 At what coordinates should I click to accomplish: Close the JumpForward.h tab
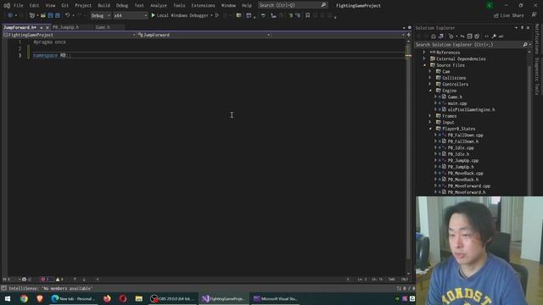coord(48,27)
